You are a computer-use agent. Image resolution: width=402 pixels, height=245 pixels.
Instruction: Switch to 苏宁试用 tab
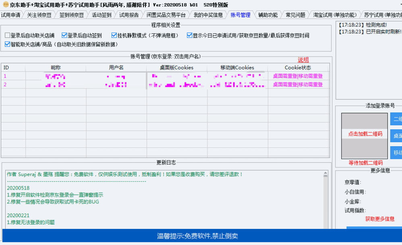382,15
